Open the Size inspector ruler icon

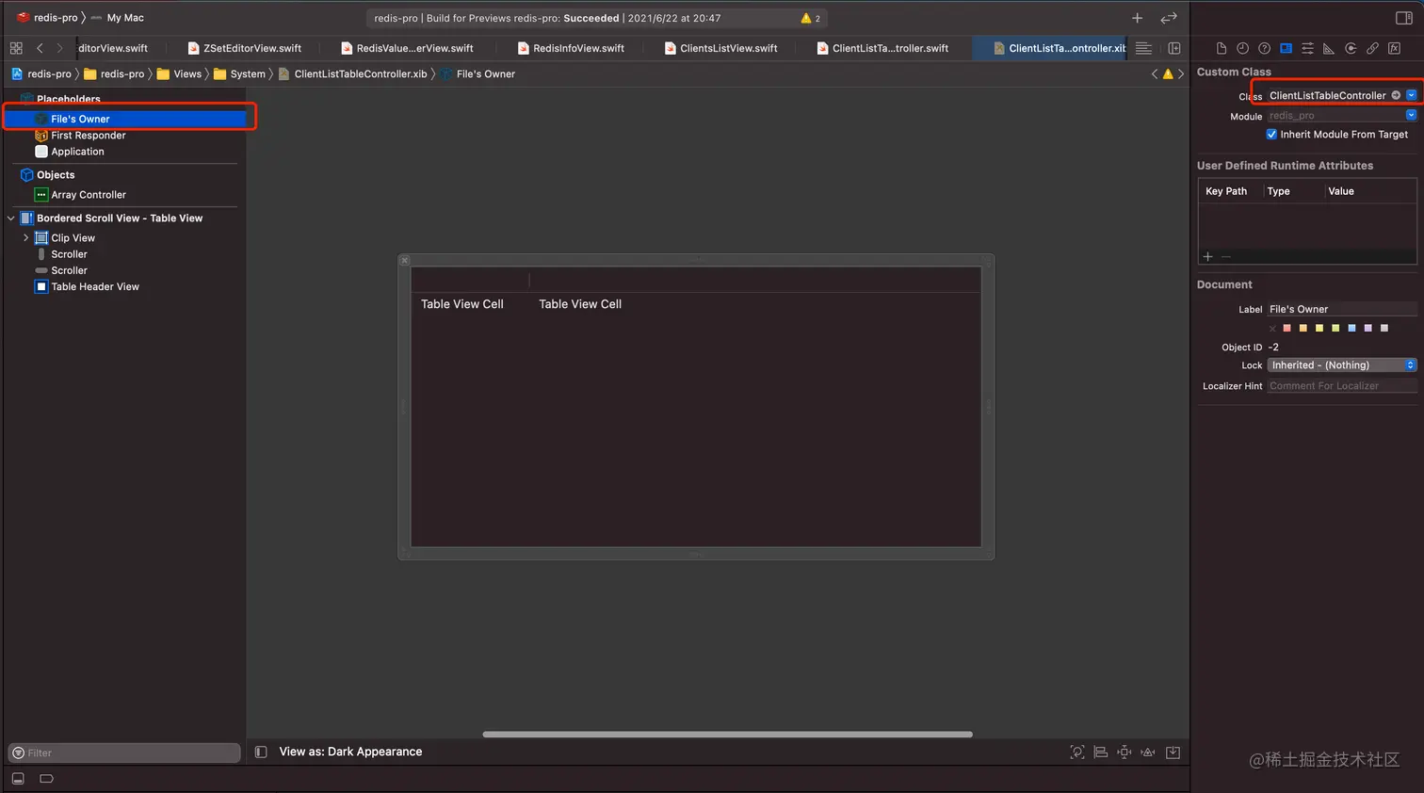(1329, 48)
